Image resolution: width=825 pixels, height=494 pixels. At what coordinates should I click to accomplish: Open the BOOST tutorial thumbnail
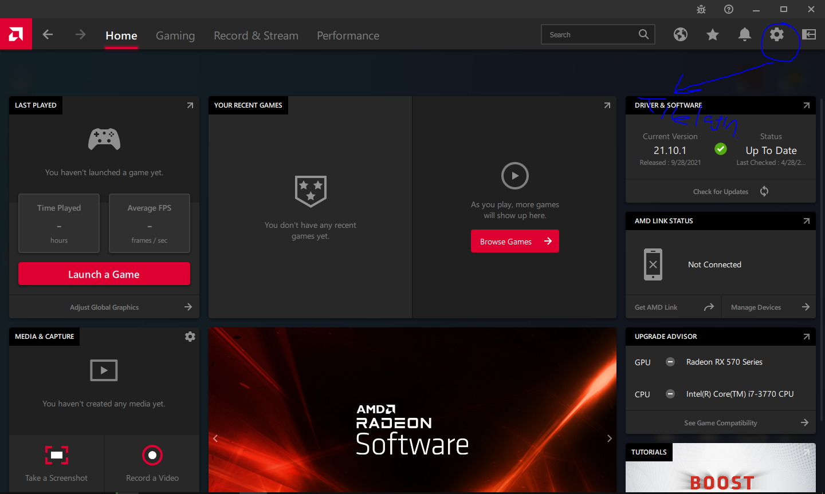coord(721,468)
